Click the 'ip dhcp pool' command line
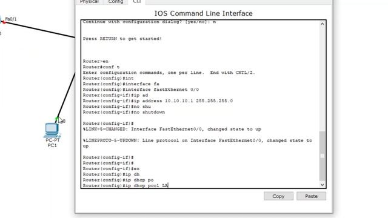This screenshot has height=218, width=388. tap(125, 186)
